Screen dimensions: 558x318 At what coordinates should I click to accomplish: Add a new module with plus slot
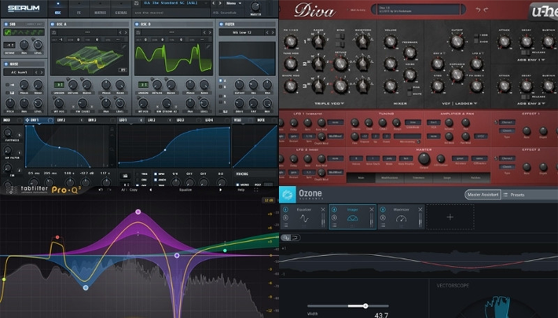click(x=450, y=217)
